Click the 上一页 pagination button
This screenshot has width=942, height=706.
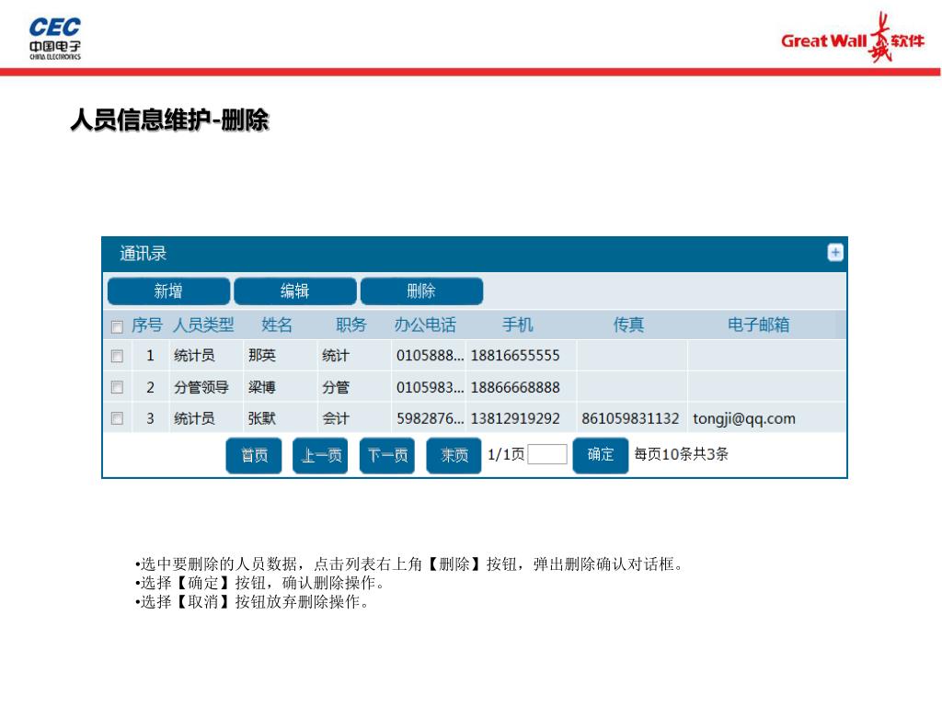coord(320,456)
